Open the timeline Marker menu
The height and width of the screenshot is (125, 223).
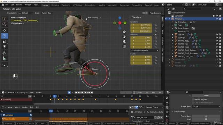click(x=39, y=92)
